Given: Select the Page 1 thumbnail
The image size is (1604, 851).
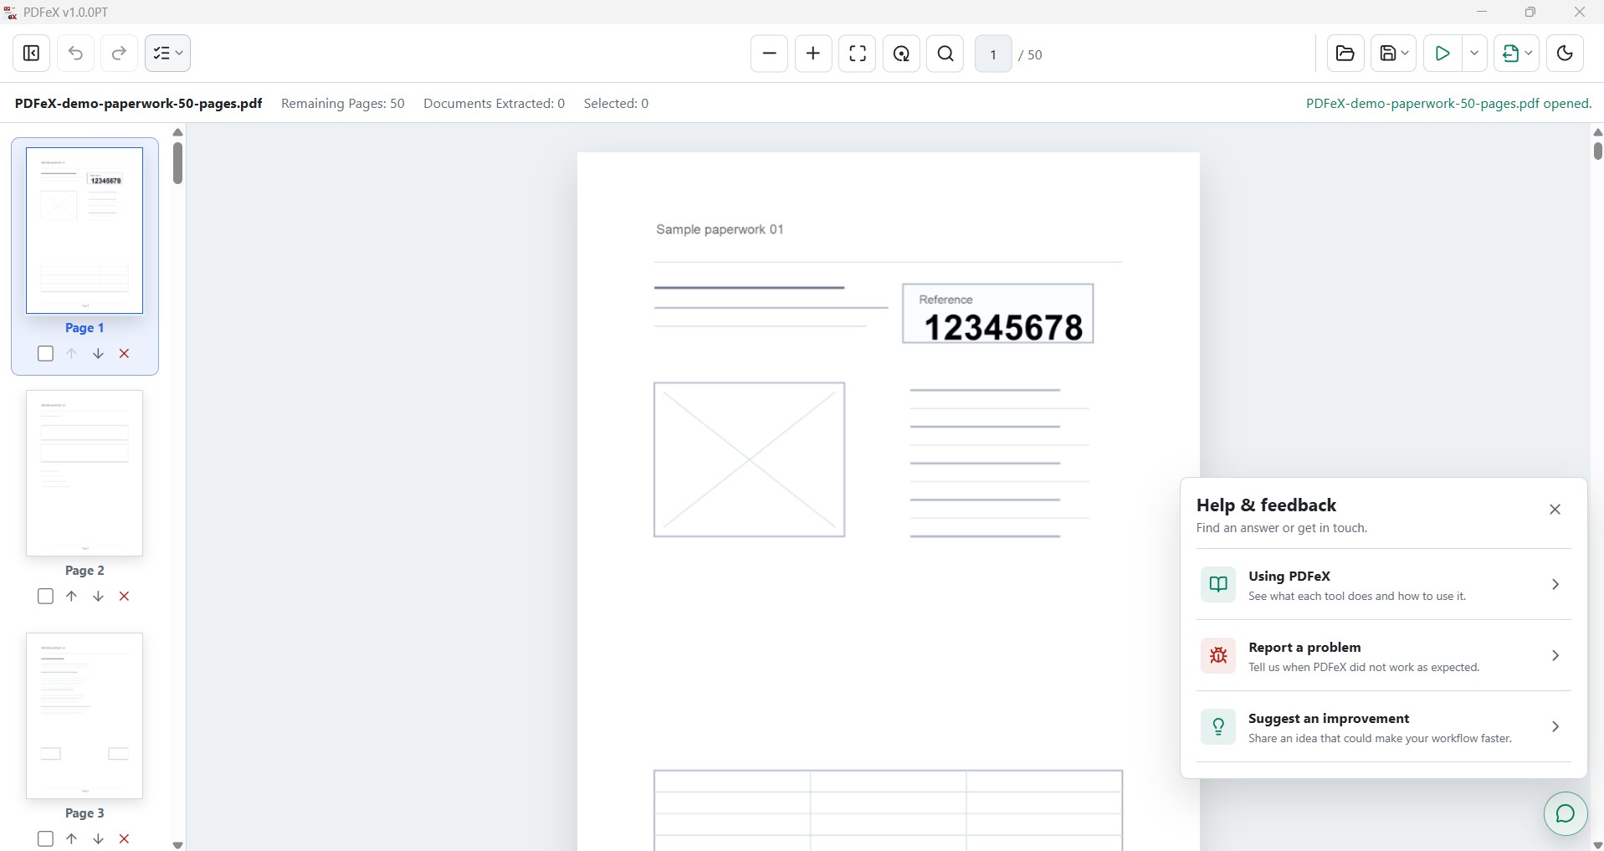Looking at the screenshot, I should click(x=85, y=230).
